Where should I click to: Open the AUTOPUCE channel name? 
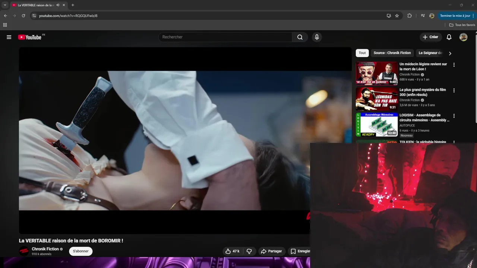407,125
